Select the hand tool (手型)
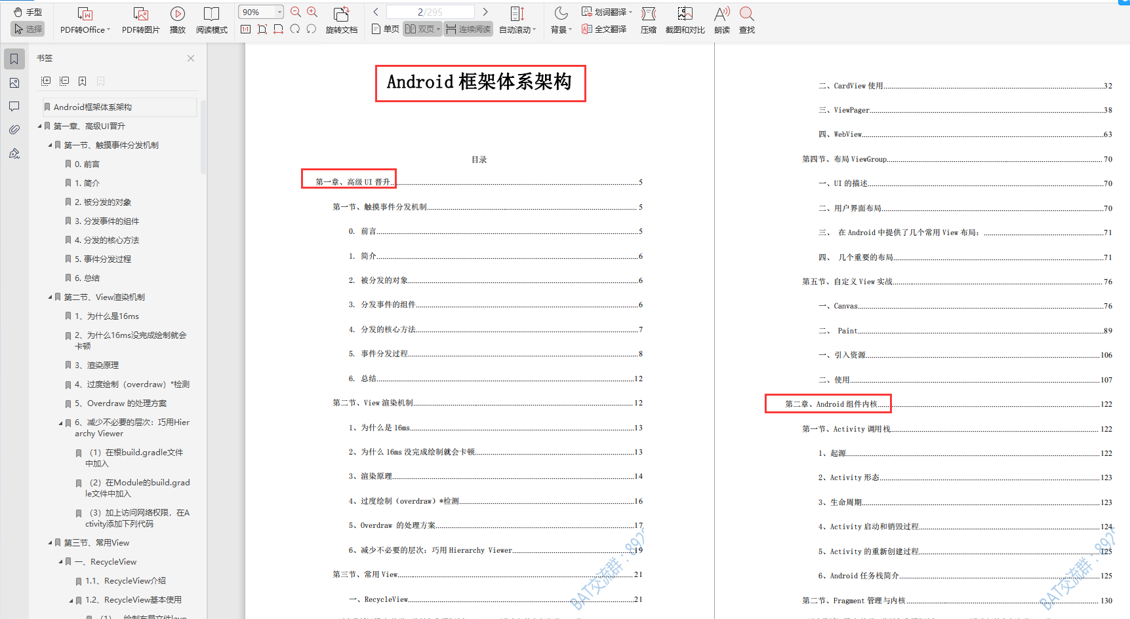 28,12
